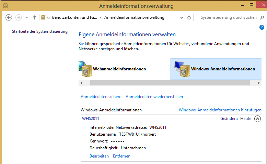Open help with the blue question mark
The image size is (267, 164).
pyautogui.click(x=262, y=27)
